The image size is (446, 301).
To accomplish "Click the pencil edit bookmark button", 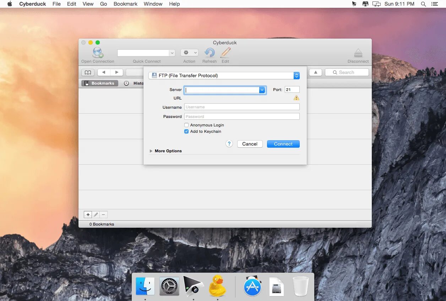I will 96,215.
